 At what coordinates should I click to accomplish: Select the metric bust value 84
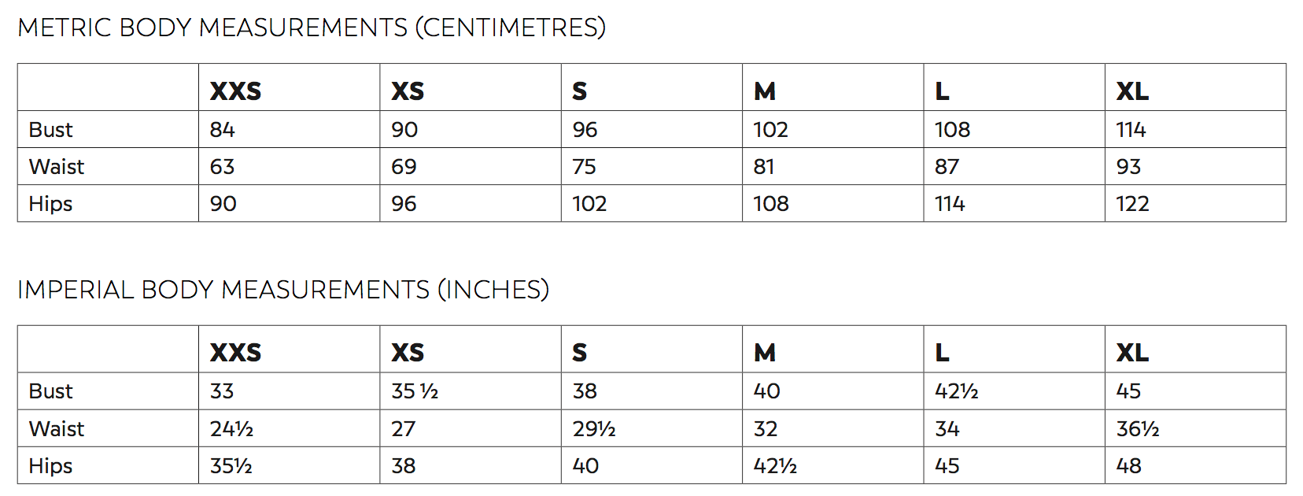(222, 130)
